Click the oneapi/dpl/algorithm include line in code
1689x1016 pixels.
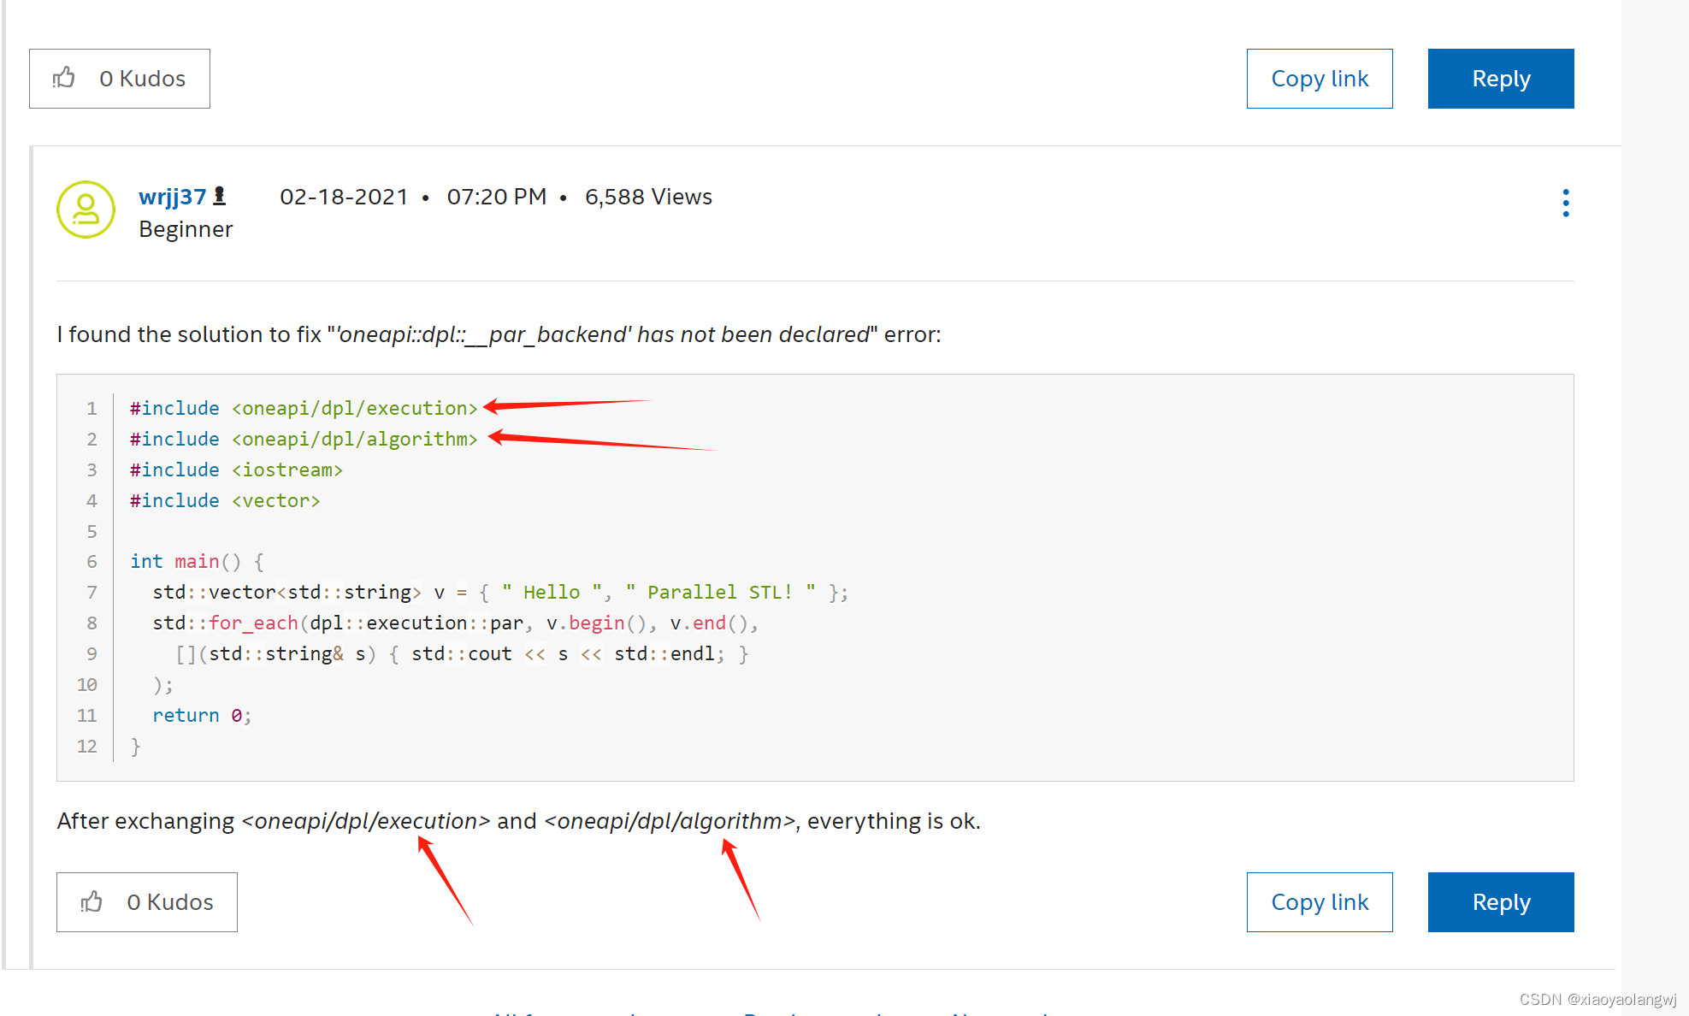coord(304,439)
